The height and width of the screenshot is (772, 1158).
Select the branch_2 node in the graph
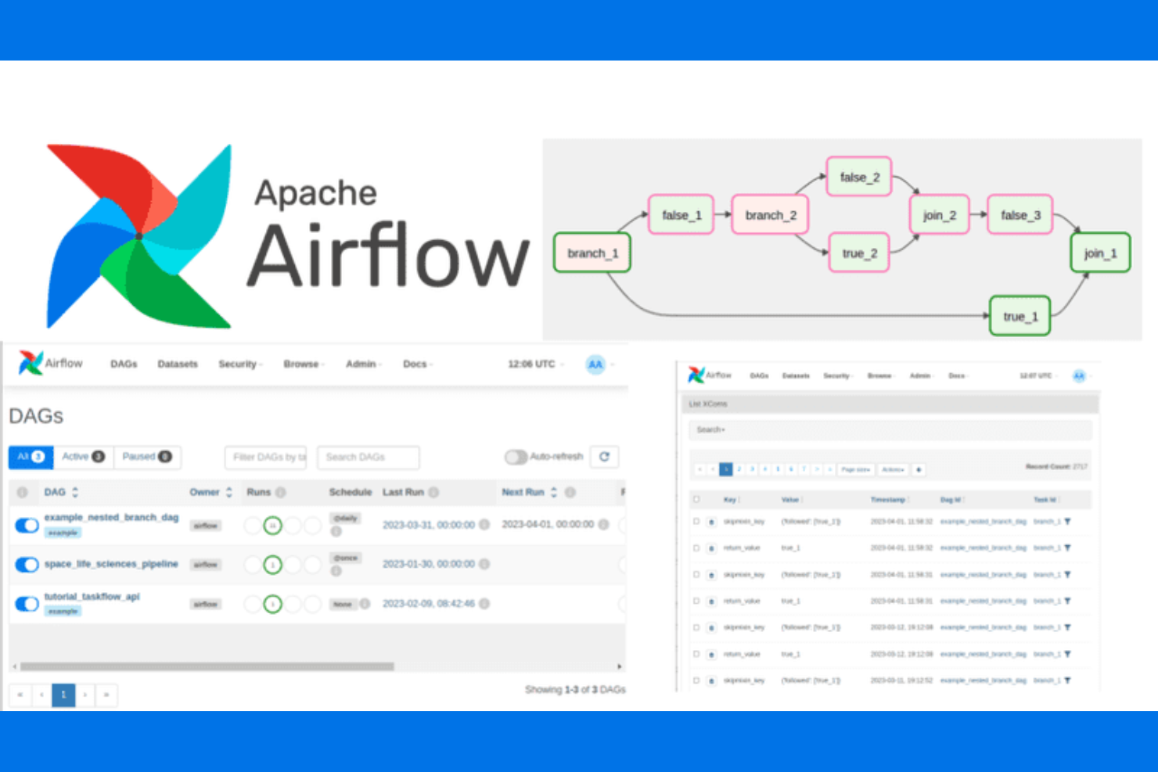pyautogui.click(x=771, y=215)
